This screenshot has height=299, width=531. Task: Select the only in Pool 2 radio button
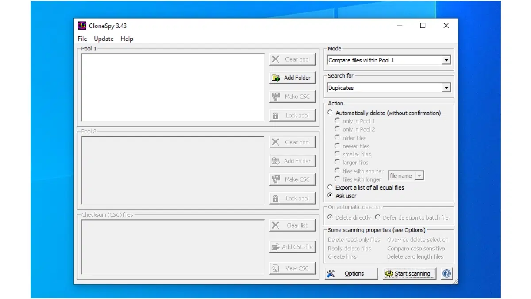[x=337, y=129]
